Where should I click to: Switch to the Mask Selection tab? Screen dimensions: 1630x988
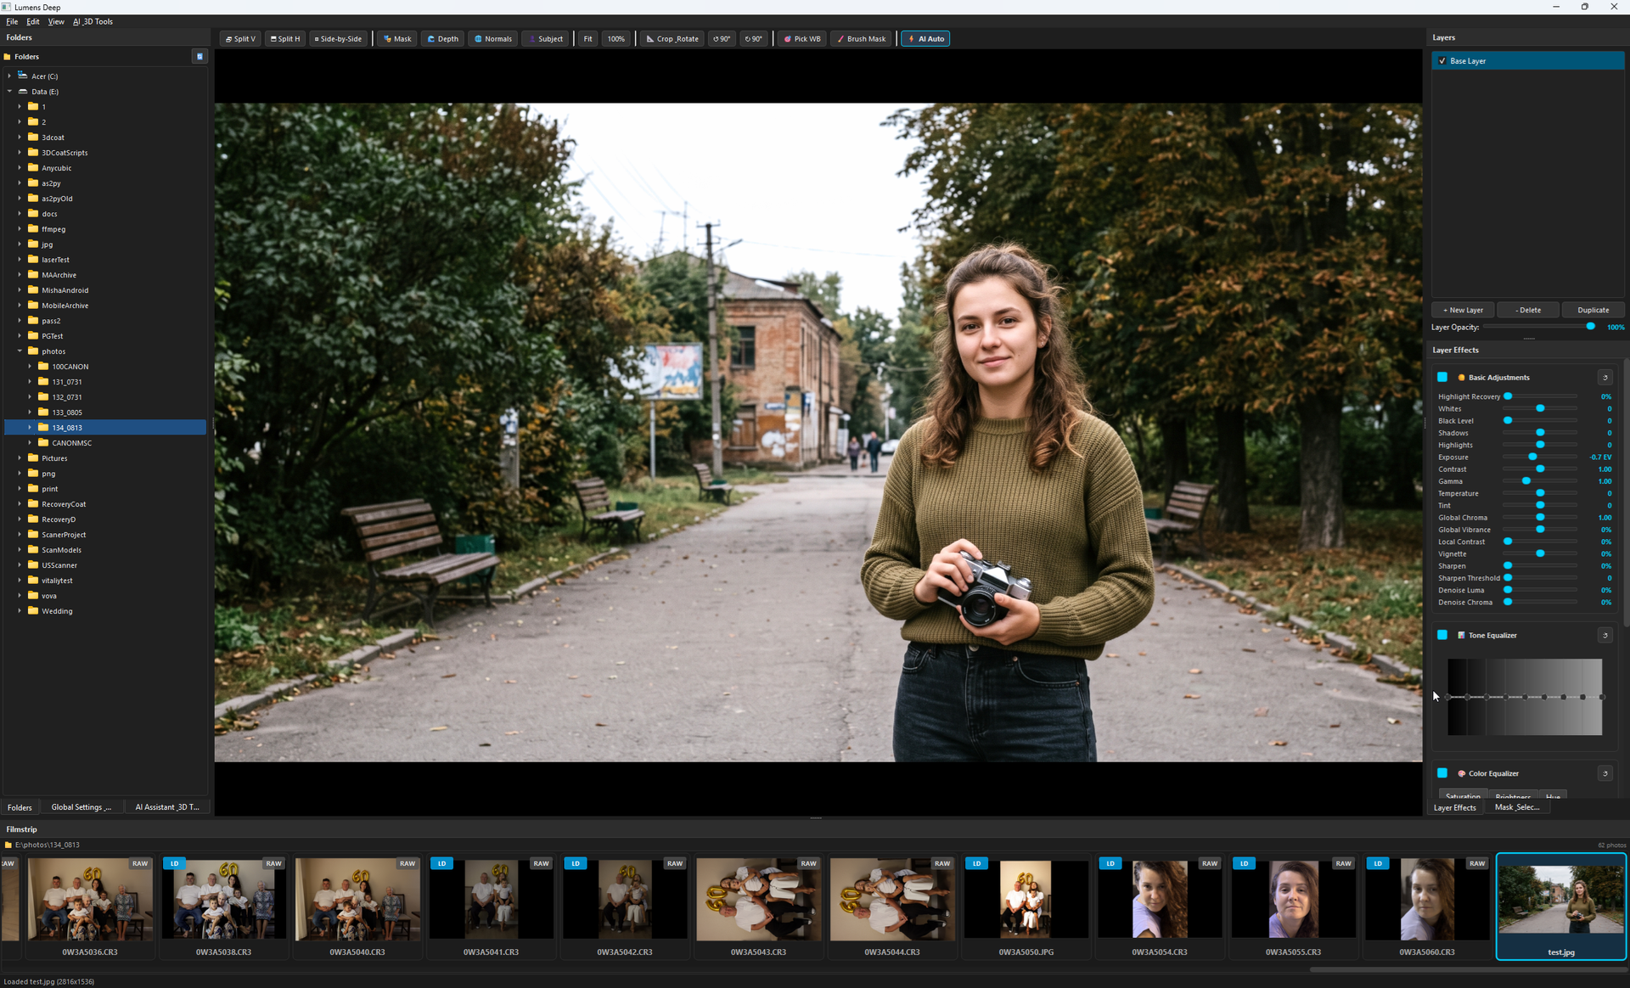coord(1517,807)
